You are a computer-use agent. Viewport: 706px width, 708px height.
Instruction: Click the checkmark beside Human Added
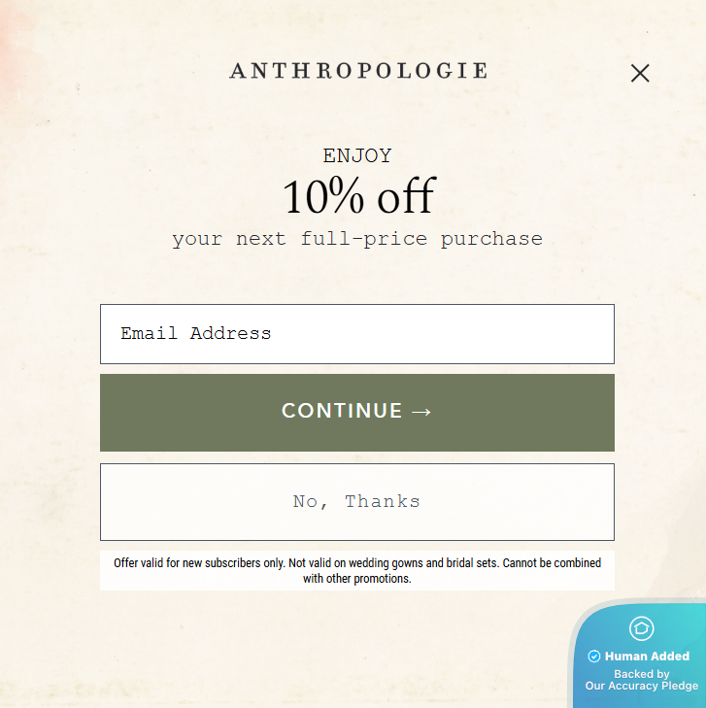pyautogui.click(x=594, y=657)
